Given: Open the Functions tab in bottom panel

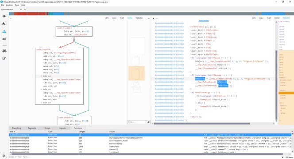Looking at the screenshot, I should point(78,128).
